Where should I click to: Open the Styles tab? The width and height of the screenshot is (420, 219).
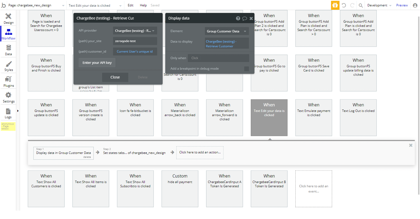(8, 66)
